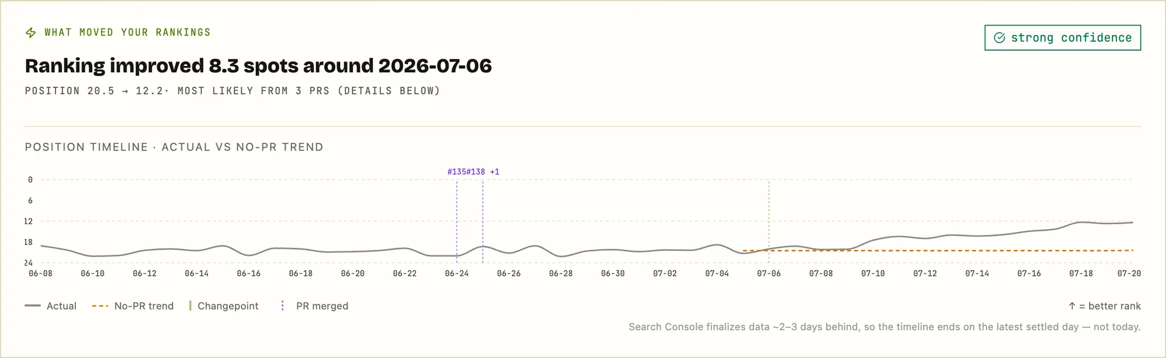Click the 07-12 date axis label
Screen dimensions: 1166x358
[x=925, y=273]
